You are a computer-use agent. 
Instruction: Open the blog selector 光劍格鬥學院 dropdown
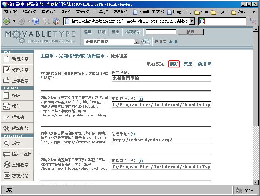(136, 42)
